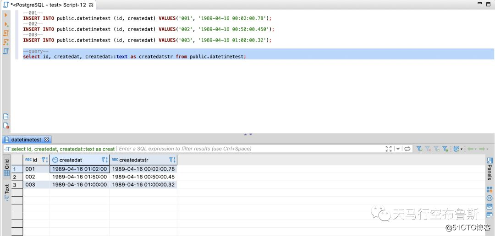Maximize the editor pane

click(489, 4)
